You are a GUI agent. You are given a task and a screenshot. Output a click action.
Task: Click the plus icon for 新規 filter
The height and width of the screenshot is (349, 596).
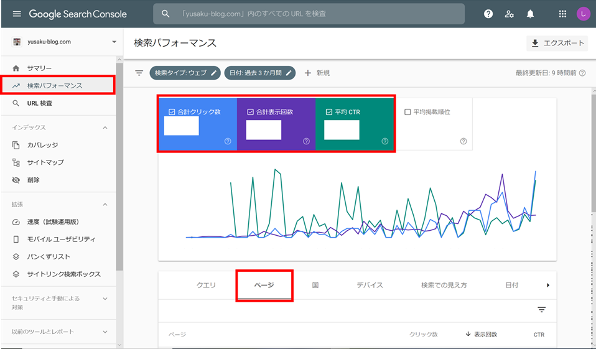coord(308,73)
